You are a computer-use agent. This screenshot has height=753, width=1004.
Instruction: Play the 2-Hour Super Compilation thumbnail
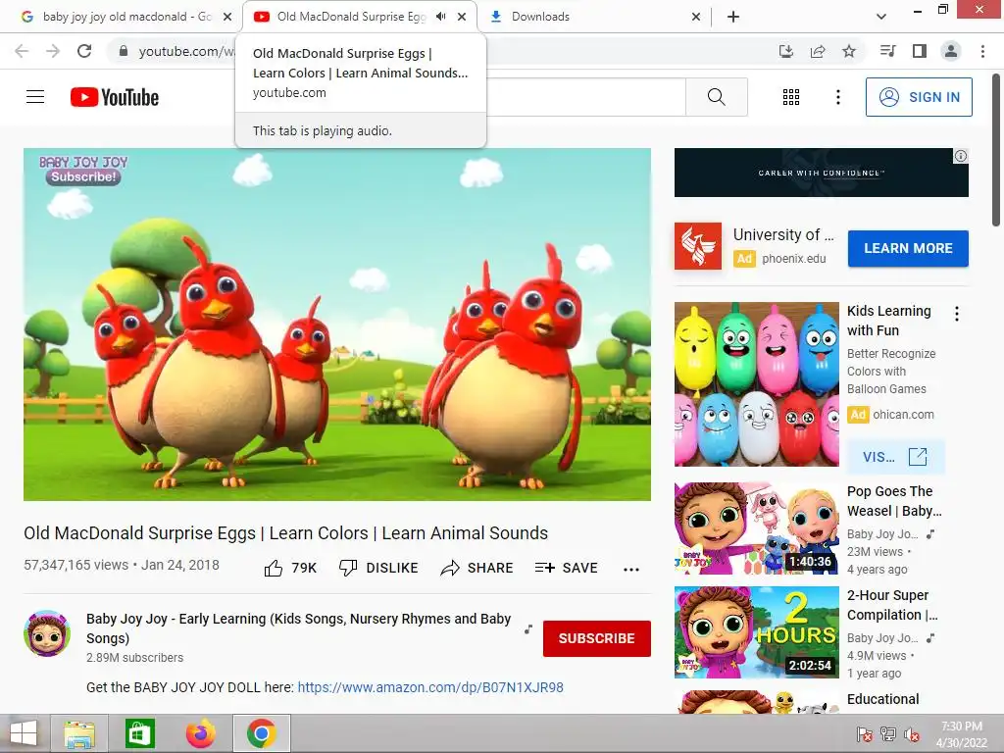[x=756, y=632]
